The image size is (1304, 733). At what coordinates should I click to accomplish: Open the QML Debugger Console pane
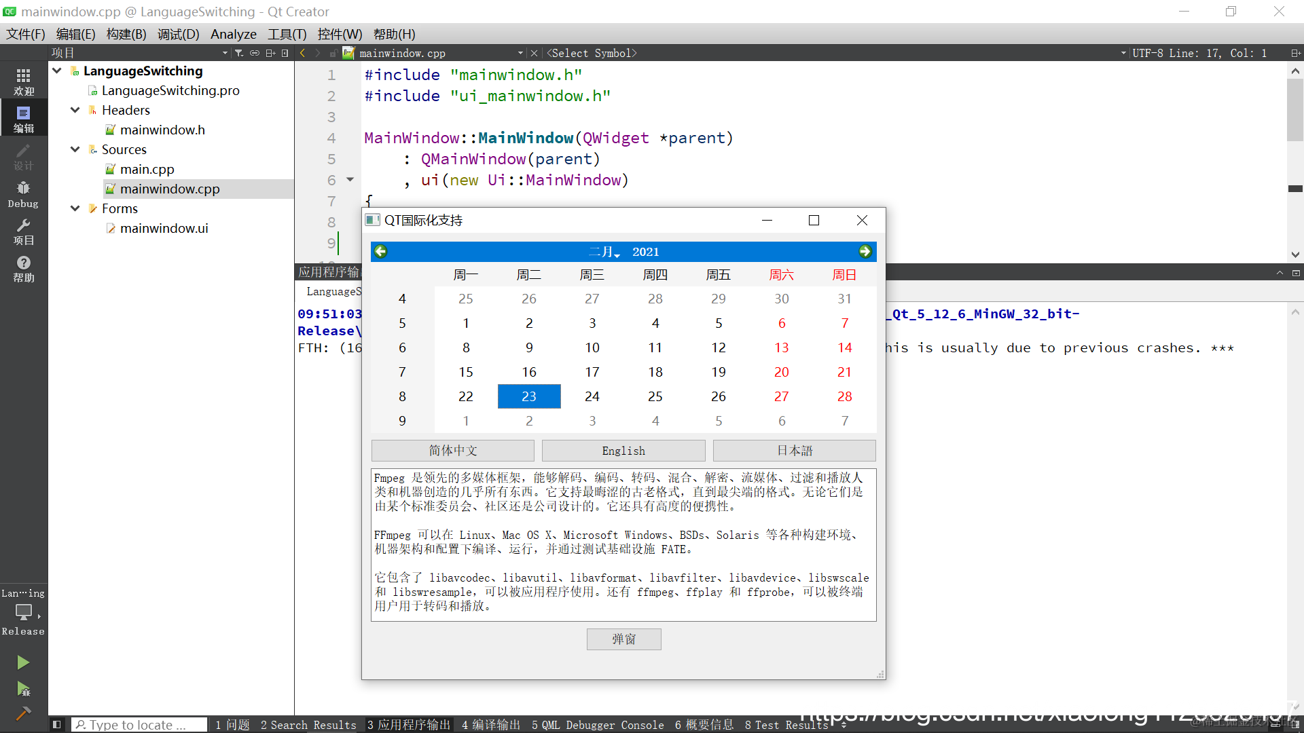(598, 725)
